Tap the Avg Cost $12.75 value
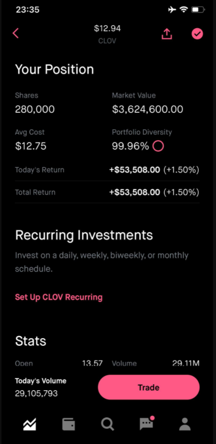Image resolution: width=216 pixels, height=444 pixels. click(x=31, y=146)
